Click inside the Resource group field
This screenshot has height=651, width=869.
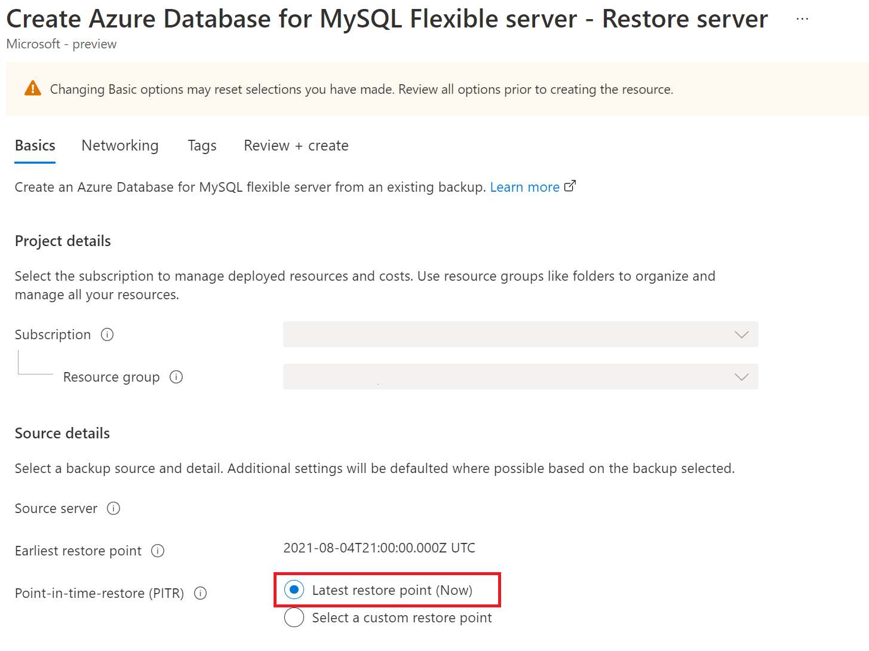(x=521, y=377)
